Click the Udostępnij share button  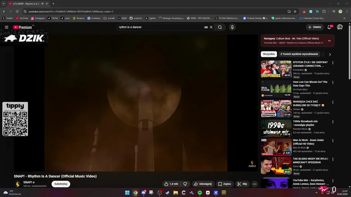pos(203,184)
